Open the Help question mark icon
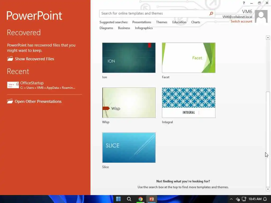The image size is (271, 203). [x=244, y=3]
